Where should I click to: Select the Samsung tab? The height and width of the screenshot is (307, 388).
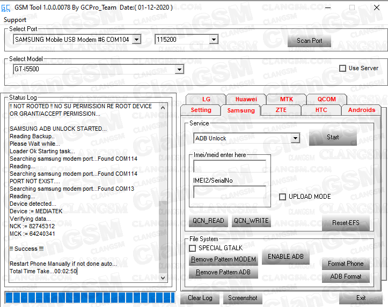[241, 110]
